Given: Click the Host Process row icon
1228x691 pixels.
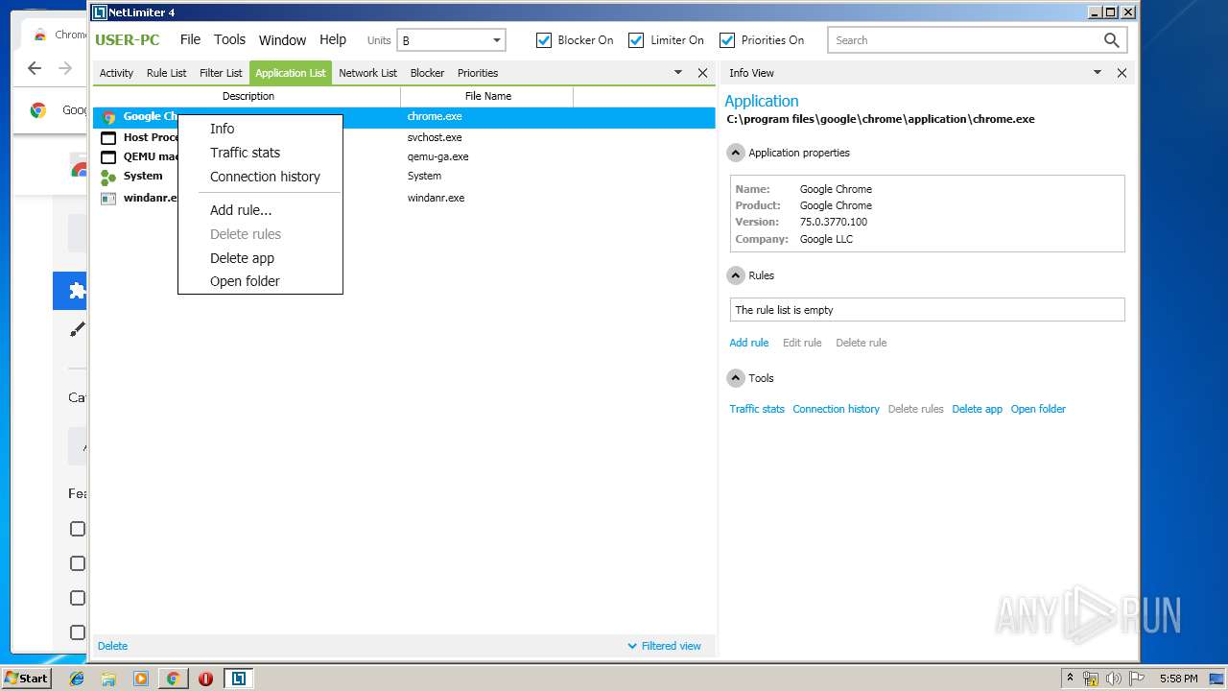Looking at the screenshot, I should [x=108, y=137].
